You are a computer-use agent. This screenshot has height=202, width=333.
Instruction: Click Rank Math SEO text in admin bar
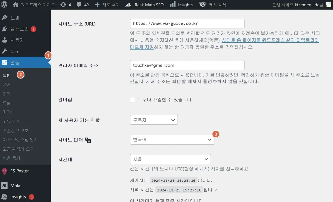pos(149,5)
